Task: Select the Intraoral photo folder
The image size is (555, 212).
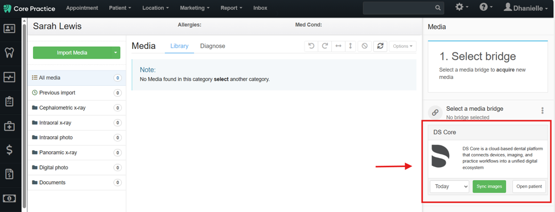Action: point(77,138)
